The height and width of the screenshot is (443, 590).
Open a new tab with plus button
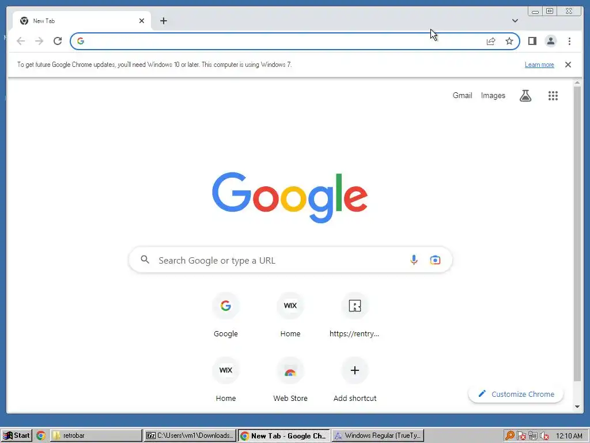tap(163, 21)
